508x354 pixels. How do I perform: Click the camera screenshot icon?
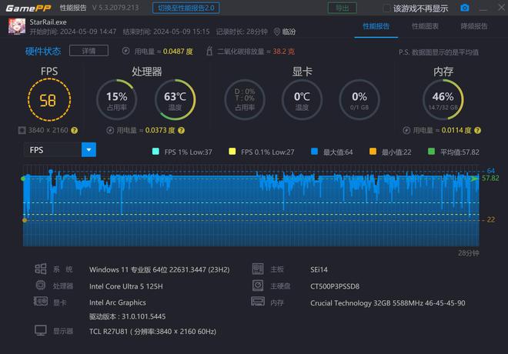coord(465,8)
